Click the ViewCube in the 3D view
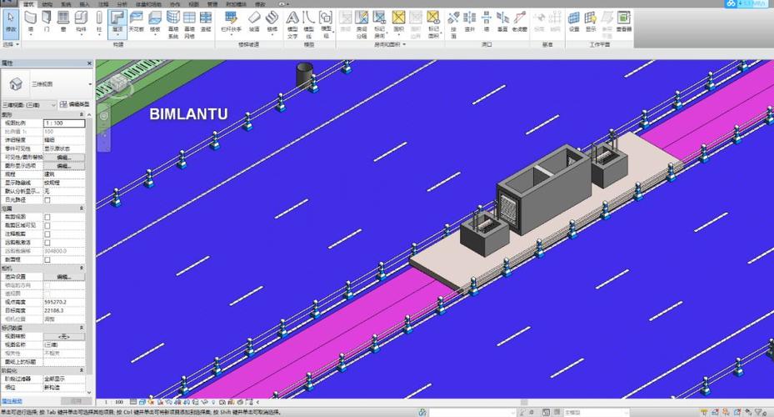This screenshot has height=417, width=774. tap(119, 83)
